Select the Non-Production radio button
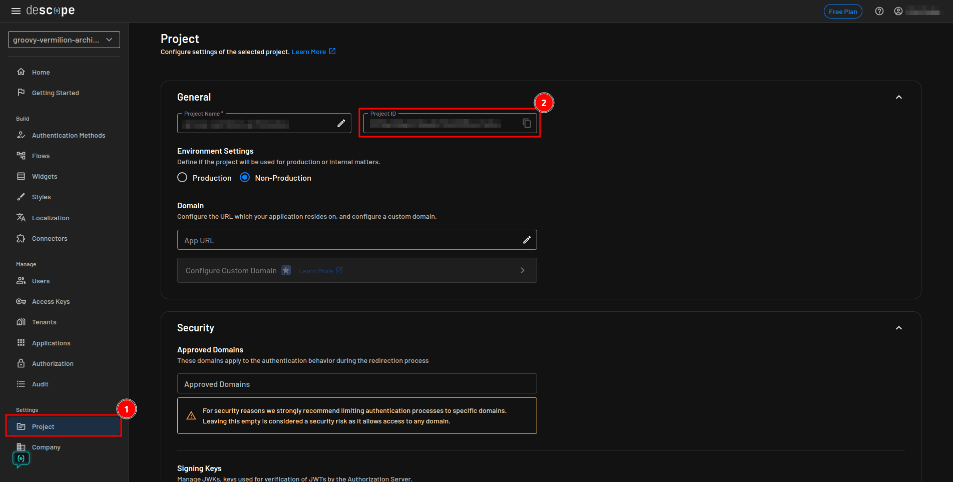This screenshot has height=482, width=953. tap(245, 178)
